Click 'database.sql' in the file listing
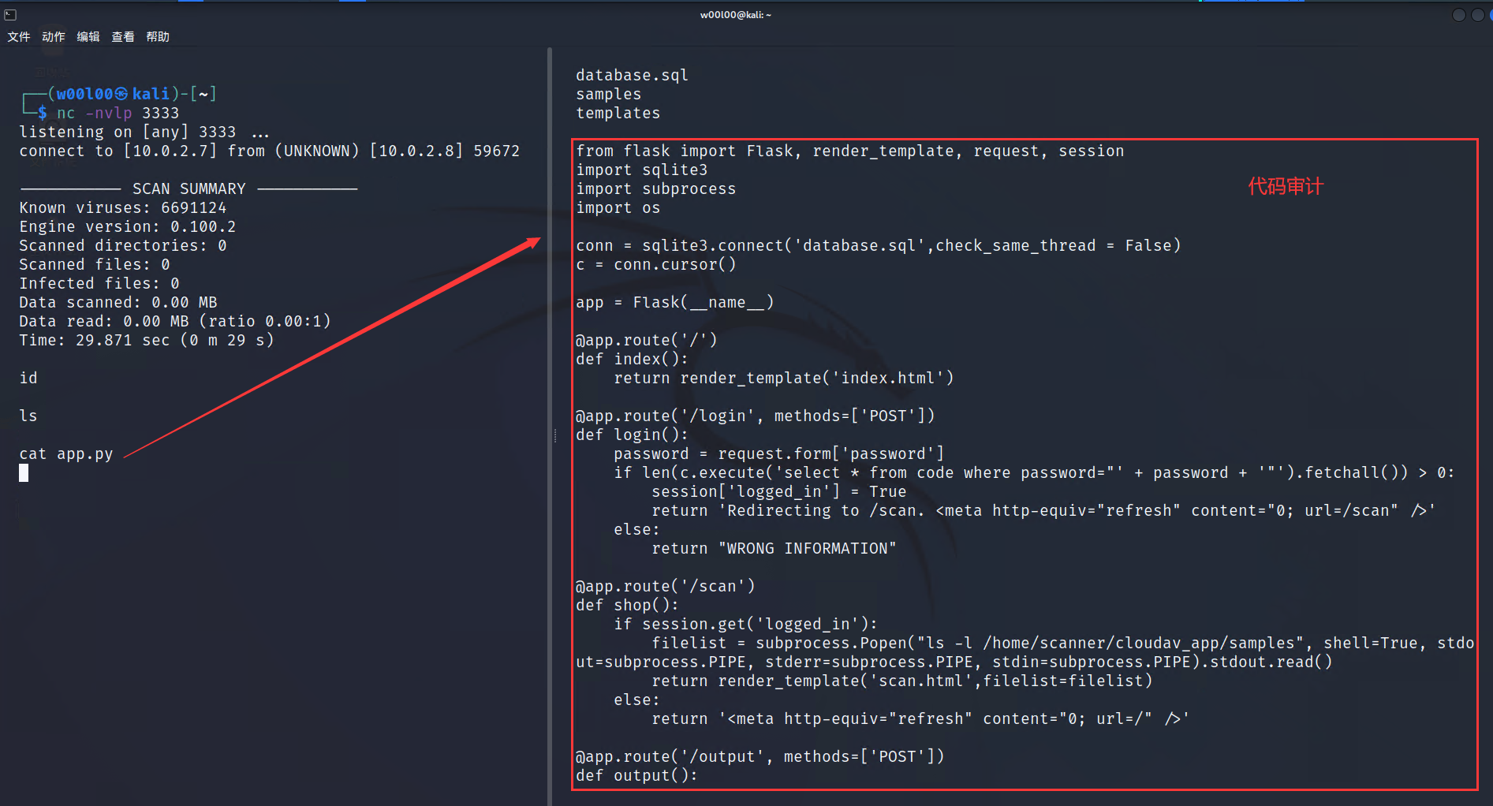1493x806 pixels. tap(632, 75)
